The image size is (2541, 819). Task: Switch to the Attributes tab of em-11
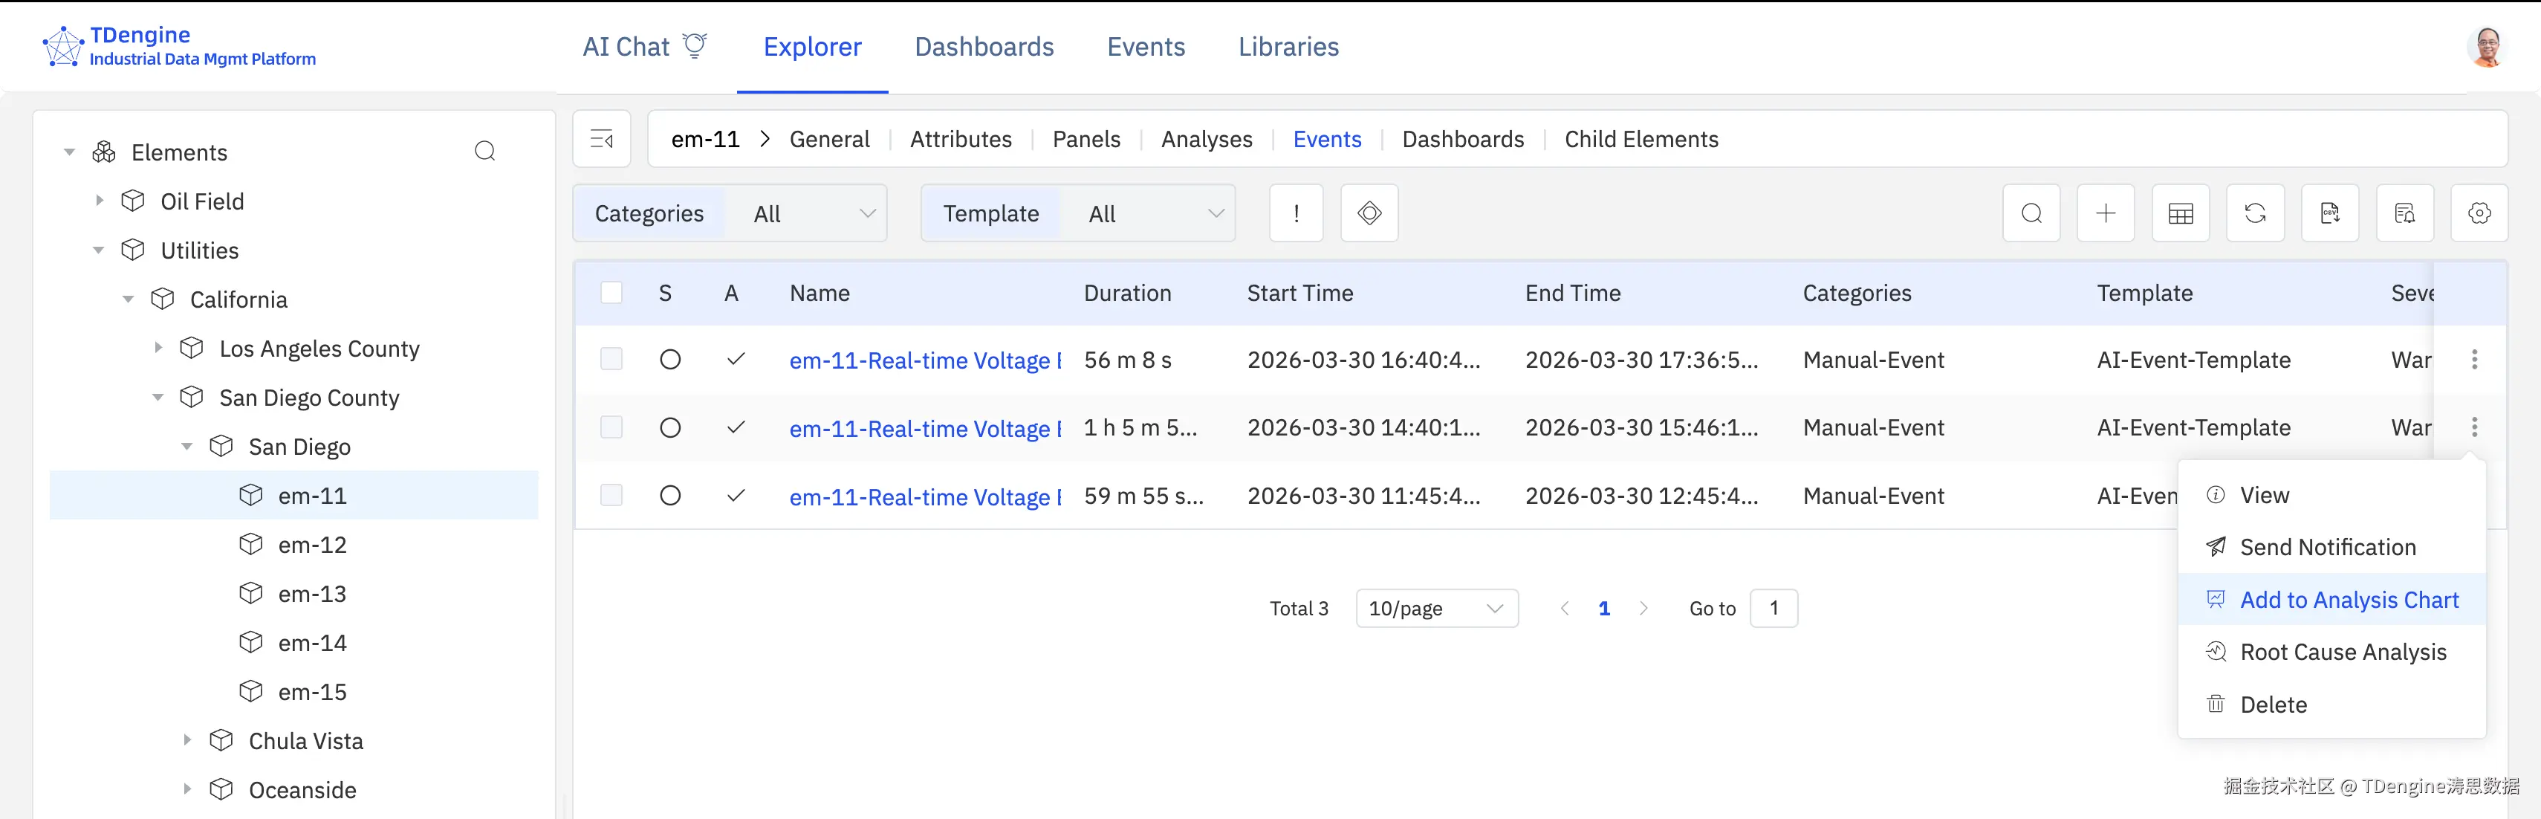(x=961, y=139)
